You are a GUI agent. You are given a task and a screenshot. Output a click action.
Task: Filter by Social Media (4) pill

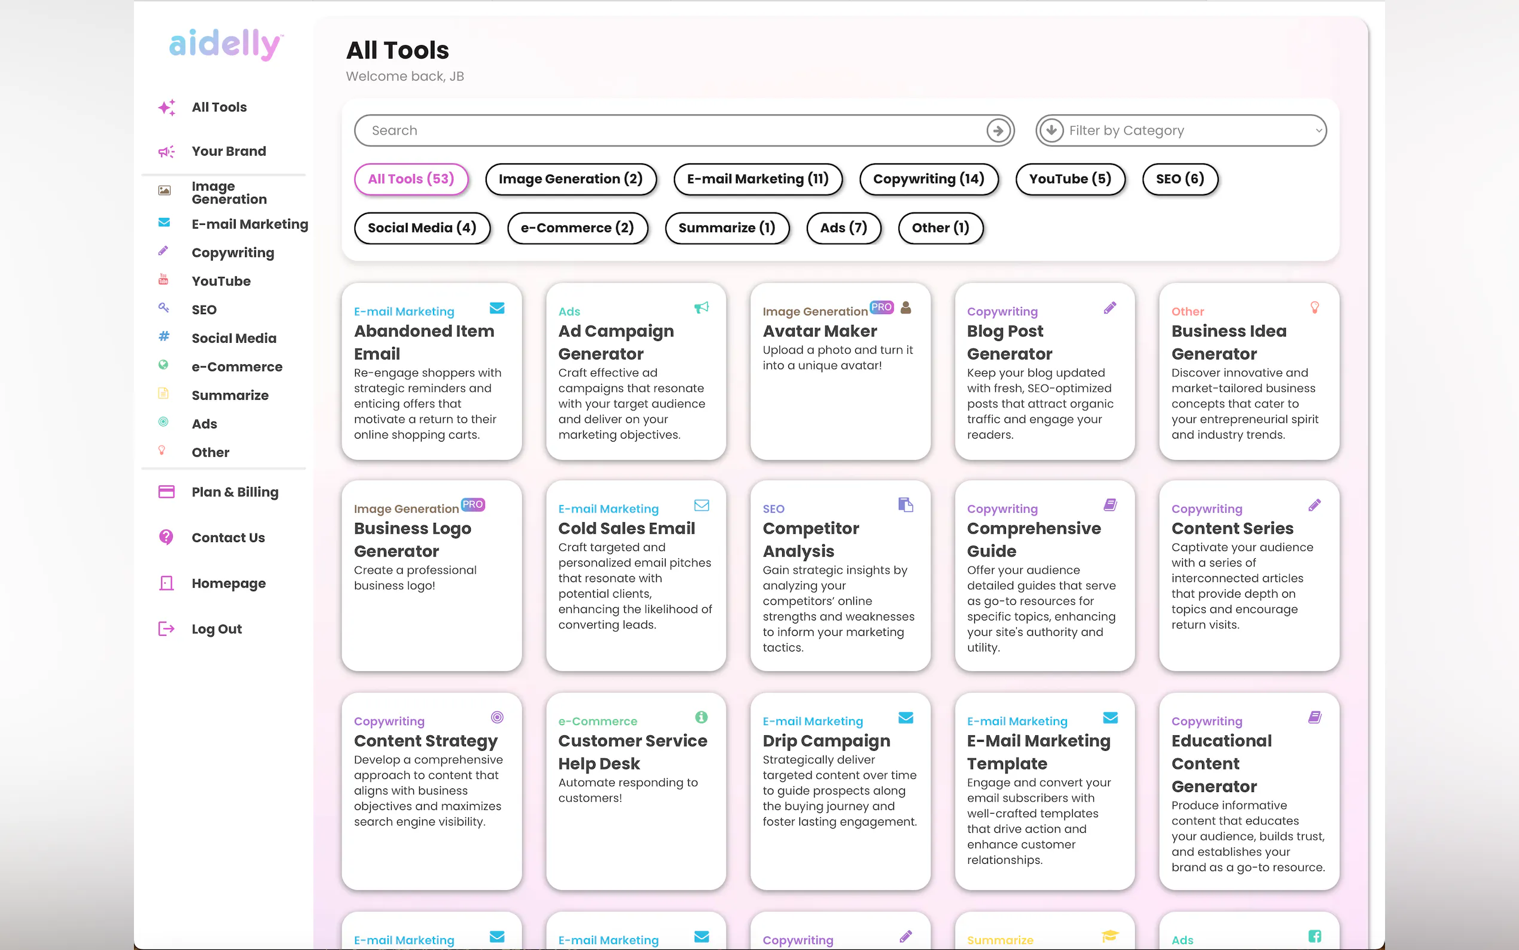pos(422,228)
